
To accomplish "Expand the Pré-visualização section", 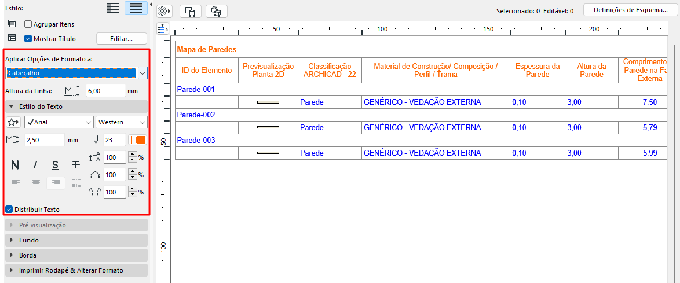I will 76,225.
